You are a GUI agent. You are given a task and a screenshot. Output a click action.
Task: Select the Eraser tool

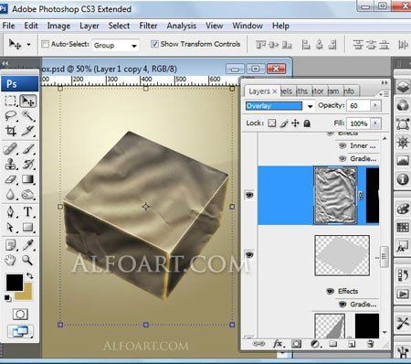pos(11,179)
